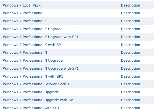Choose Windows 7 Professional Upgrade link
Image resolution: width=154 pixels, height=112 pixels.
tap(31, 92)
